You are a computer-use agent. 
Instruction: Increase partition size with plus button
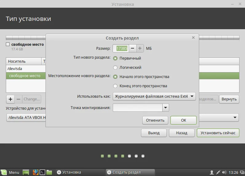click(140, 49)
